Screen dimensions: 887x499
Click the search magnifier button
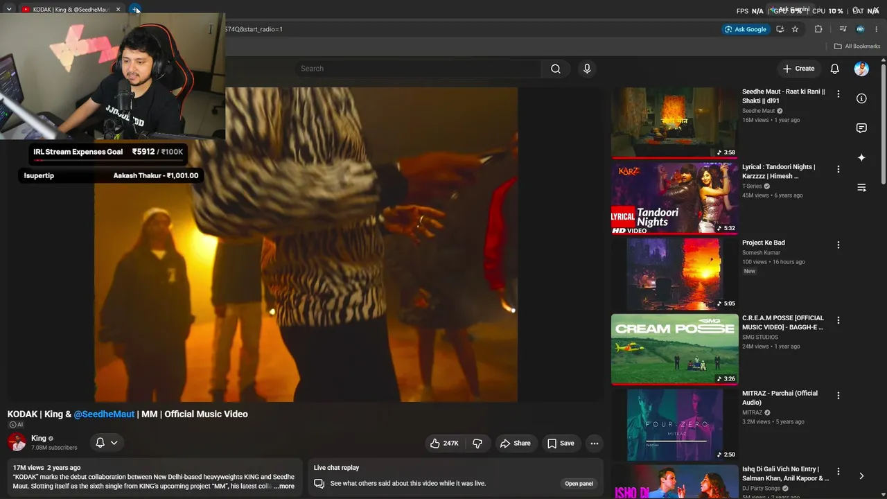pyautogui.click(x=555, y=69)
